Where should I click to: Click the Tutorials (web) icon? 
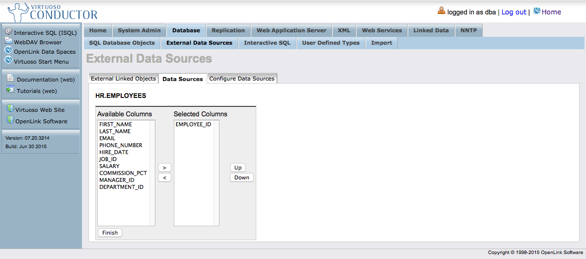(x=10, y=90)
